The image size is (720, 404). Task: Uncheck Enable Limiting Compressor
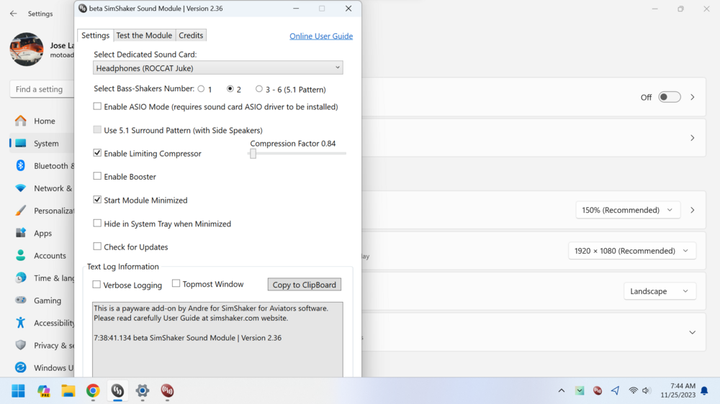coord(97,153)
